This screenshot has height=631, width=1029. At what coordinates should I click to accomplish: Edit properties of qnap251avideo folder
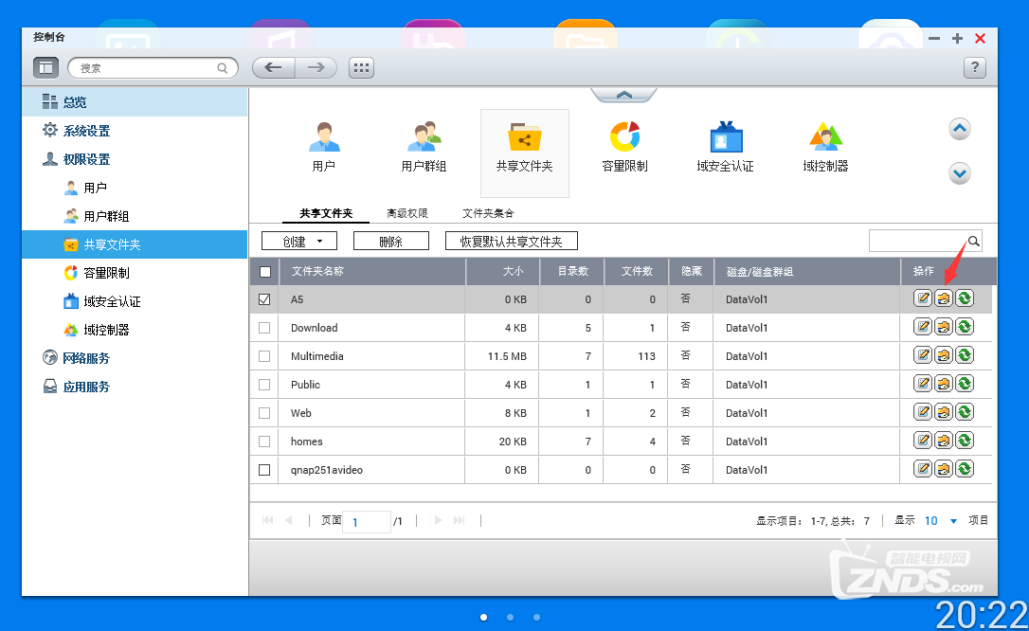tap(923, 469)
